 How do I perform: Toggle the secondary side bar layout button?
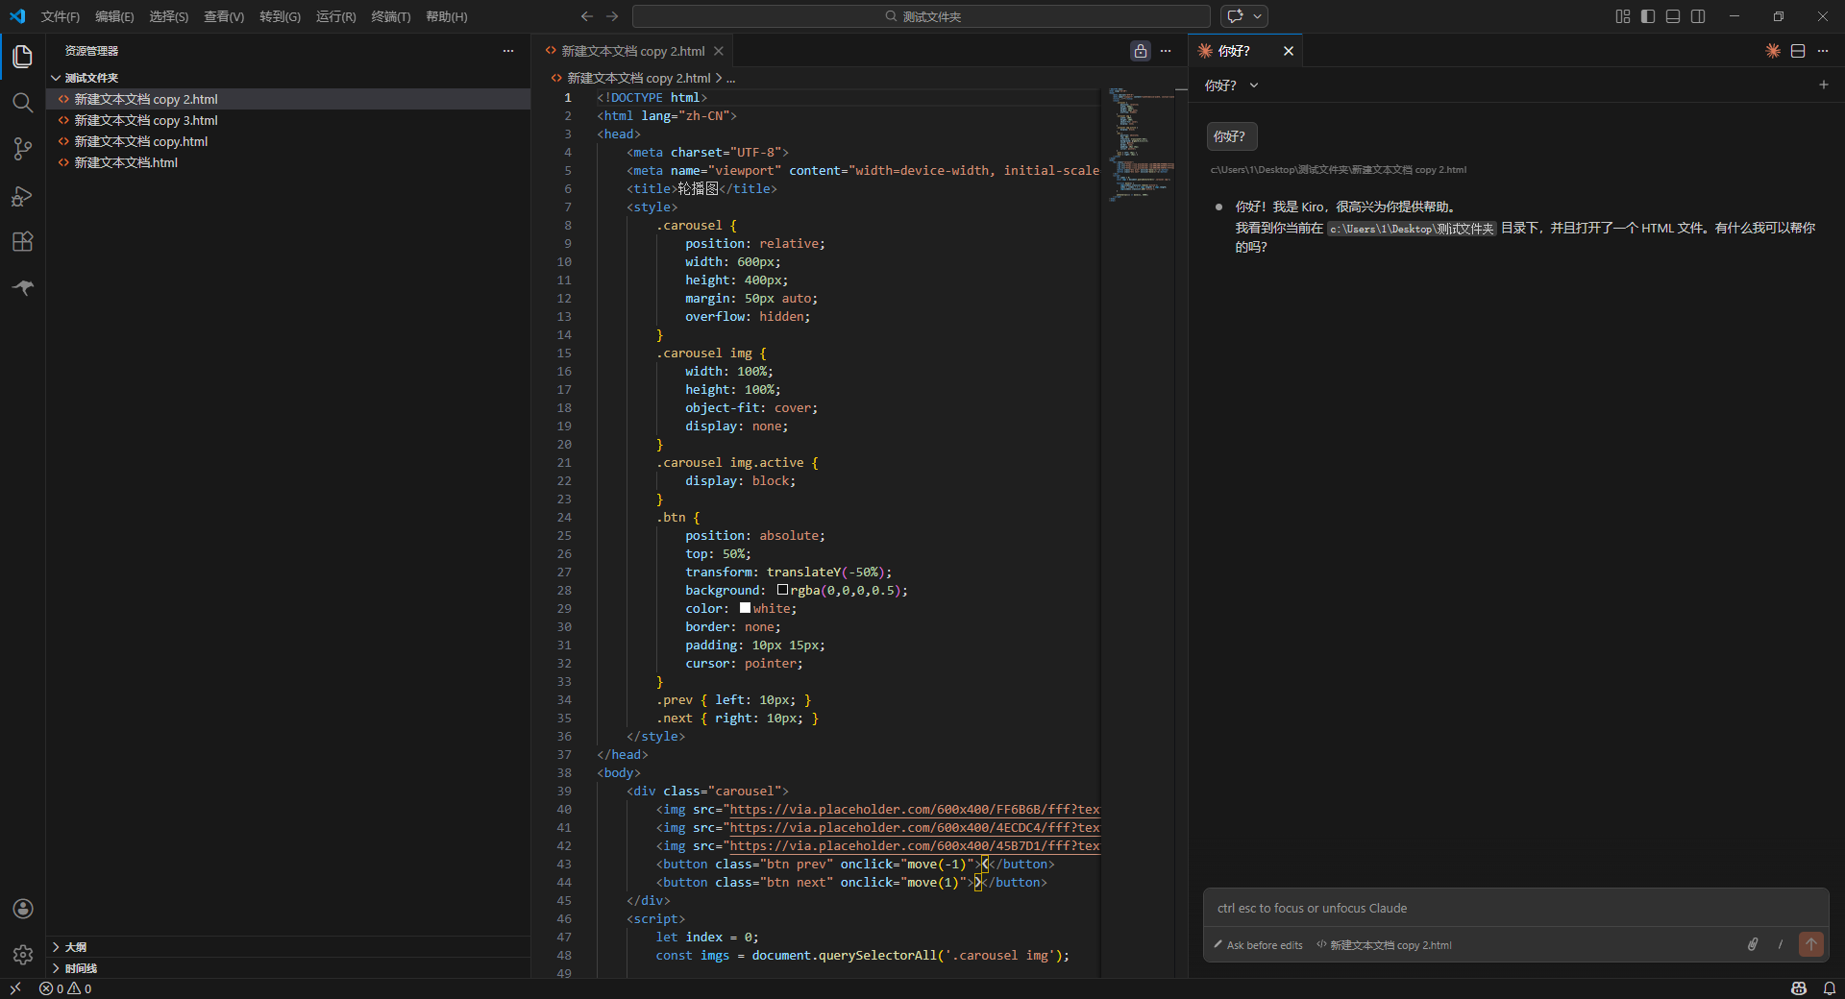1698,16
